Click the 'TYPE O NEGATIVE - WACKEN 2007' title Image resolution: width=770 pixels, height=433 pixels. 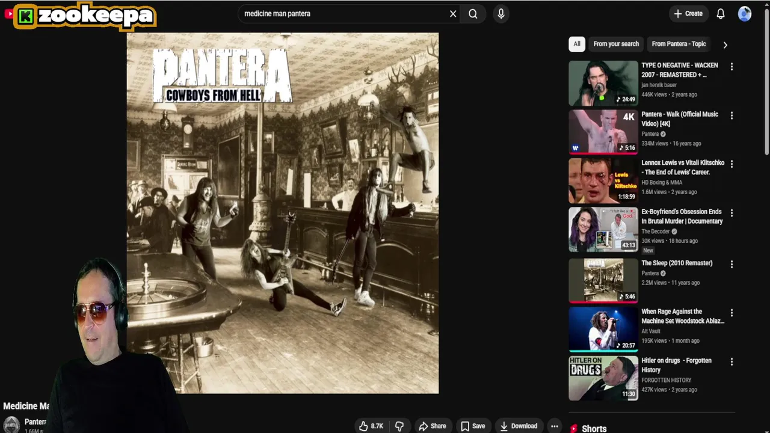pos(679,70)
